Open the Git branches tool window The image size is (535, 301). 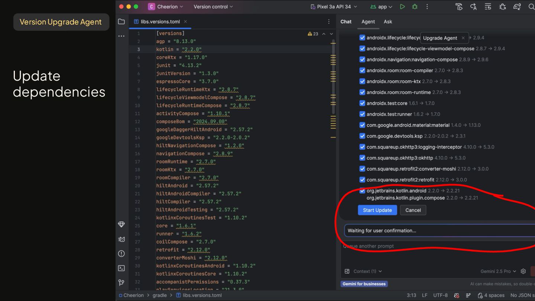pos(121,282)
